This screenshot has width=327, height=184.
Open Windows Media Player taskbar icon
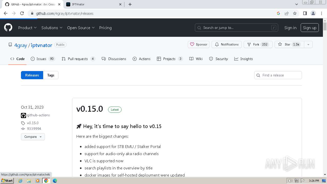point(38,181)
